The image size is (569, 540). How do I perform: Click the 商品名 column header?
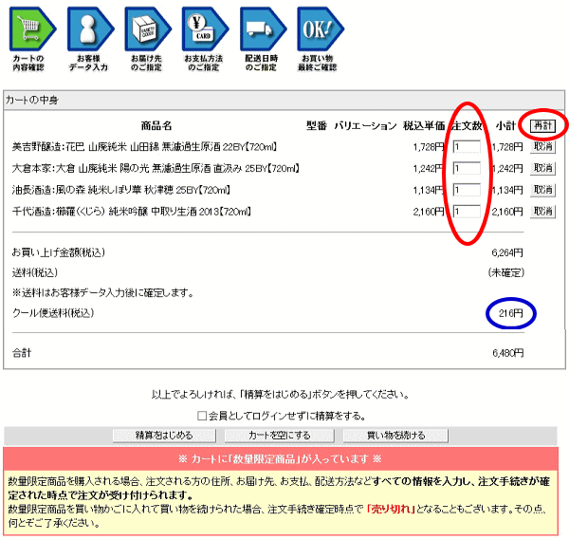(x=156, y=125)
